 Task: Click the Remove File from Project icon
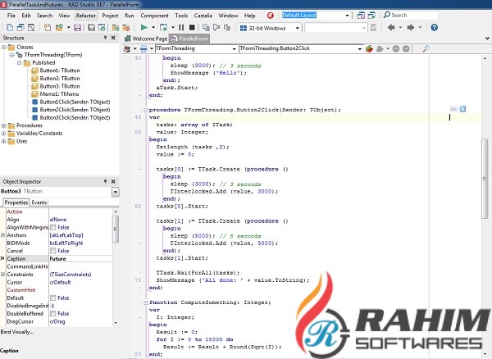click(126, 28)
